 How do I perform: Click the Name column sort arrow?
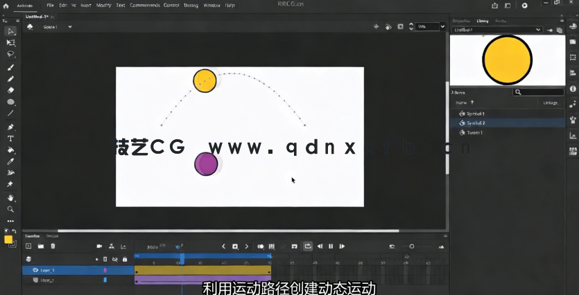tap(472, 102)
